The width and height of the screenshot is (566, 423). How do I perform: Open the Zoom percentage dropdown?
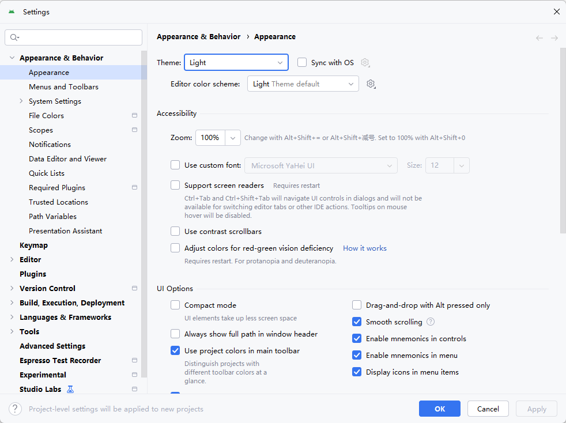(x=233, y=138)
